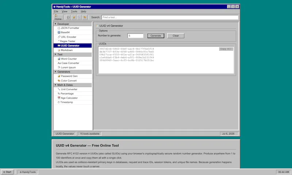
Task: Open the Lorem Ipsum generator
Action: pos(73,68)
